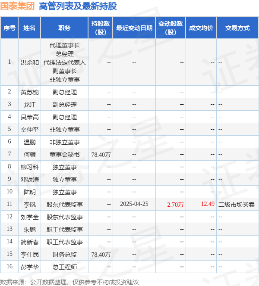
Task: Click the name 吴荣高
Action: click(30, 117)
